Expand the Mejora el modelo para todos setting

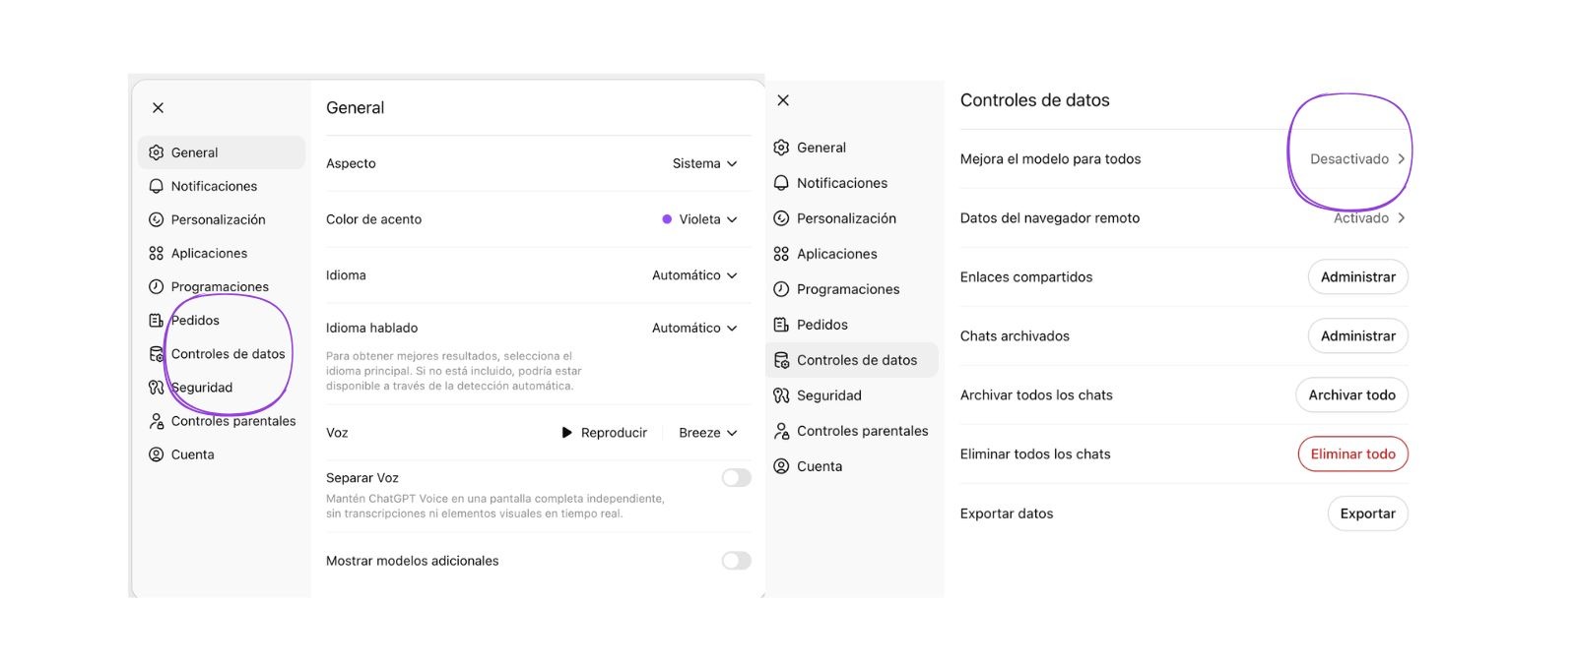click(x=1357, y=159)
